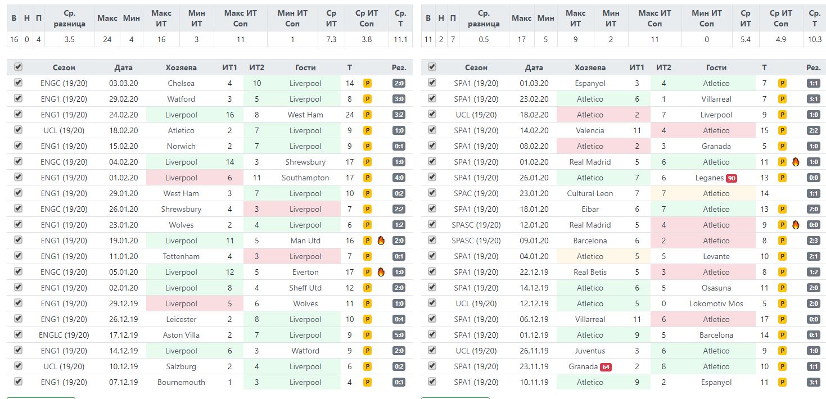Click the fire icon in Liverpool–Everton row
This screenshot has height=399, width=826.
pos(381,272)
